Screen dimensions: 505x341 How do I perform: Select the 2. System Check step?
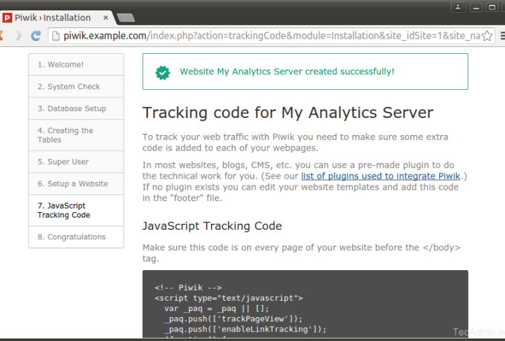(x=69, y=87)
